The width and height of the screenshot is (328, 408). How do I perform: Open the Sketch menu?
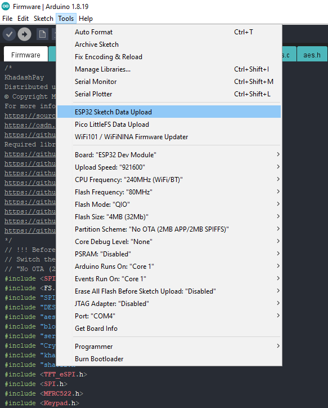coord(43,19)
